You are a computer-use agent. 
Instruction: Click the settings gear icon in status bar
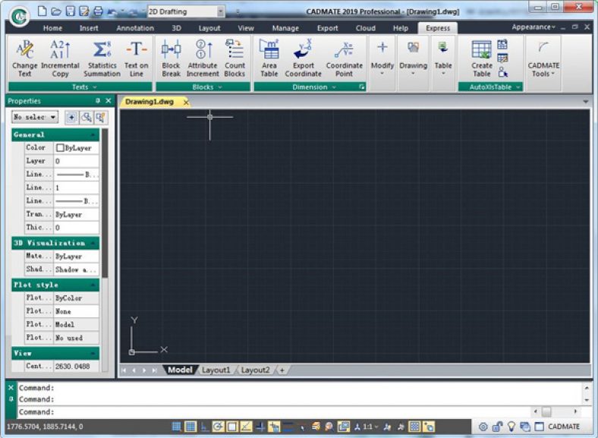483,427
